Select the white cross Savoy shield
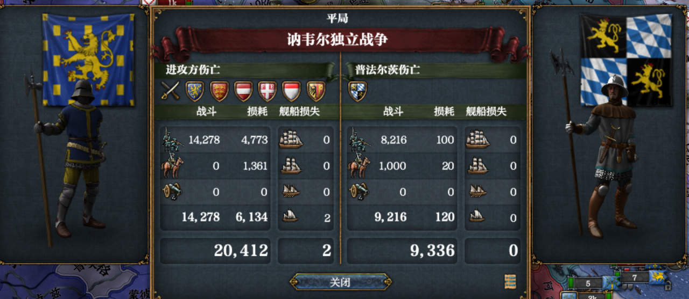689x299 pixels. 268,91
